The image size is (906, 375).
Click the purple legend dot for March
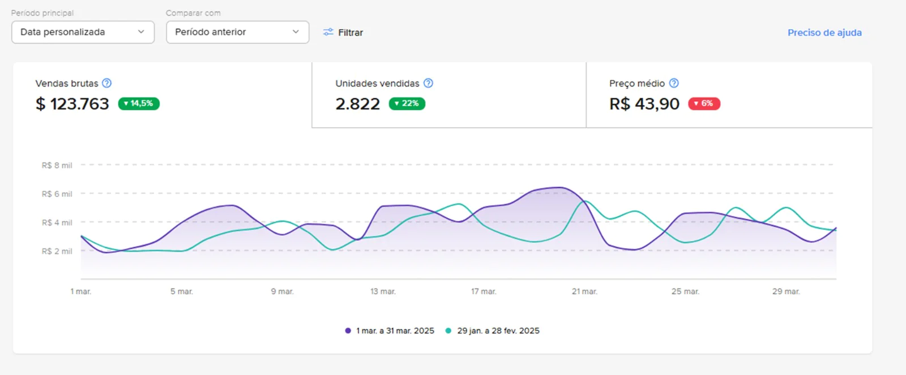click(348, 331)
